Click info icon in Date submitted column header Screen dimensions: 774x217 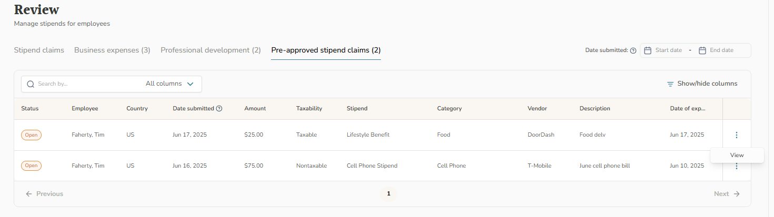tap(219, 109)
